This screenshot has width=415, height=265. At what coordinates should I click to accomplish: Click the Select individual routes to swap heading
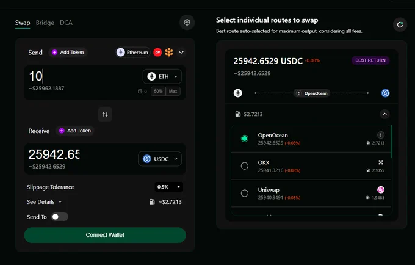pos(267,20)
